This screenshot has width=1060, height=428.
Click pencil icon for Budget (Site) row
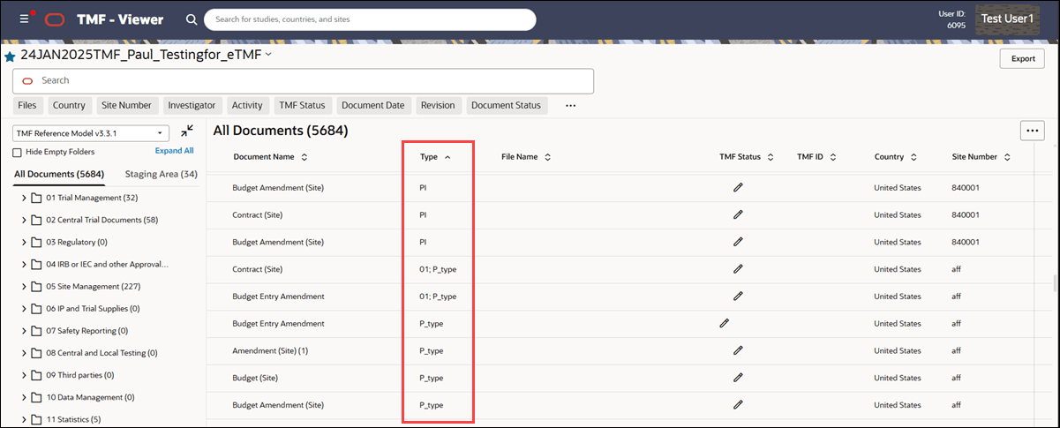(738, 377)
